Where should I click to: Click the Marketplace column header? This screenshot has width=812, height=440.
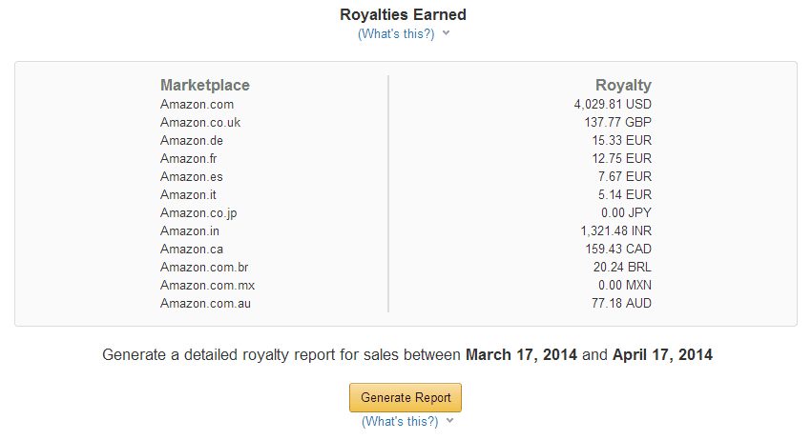point(205,85)
